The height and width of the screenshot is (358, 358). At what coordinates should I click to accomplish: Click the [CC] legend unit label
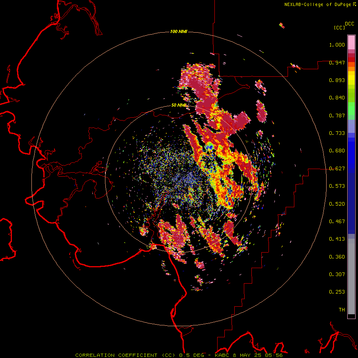coord(340,27)
